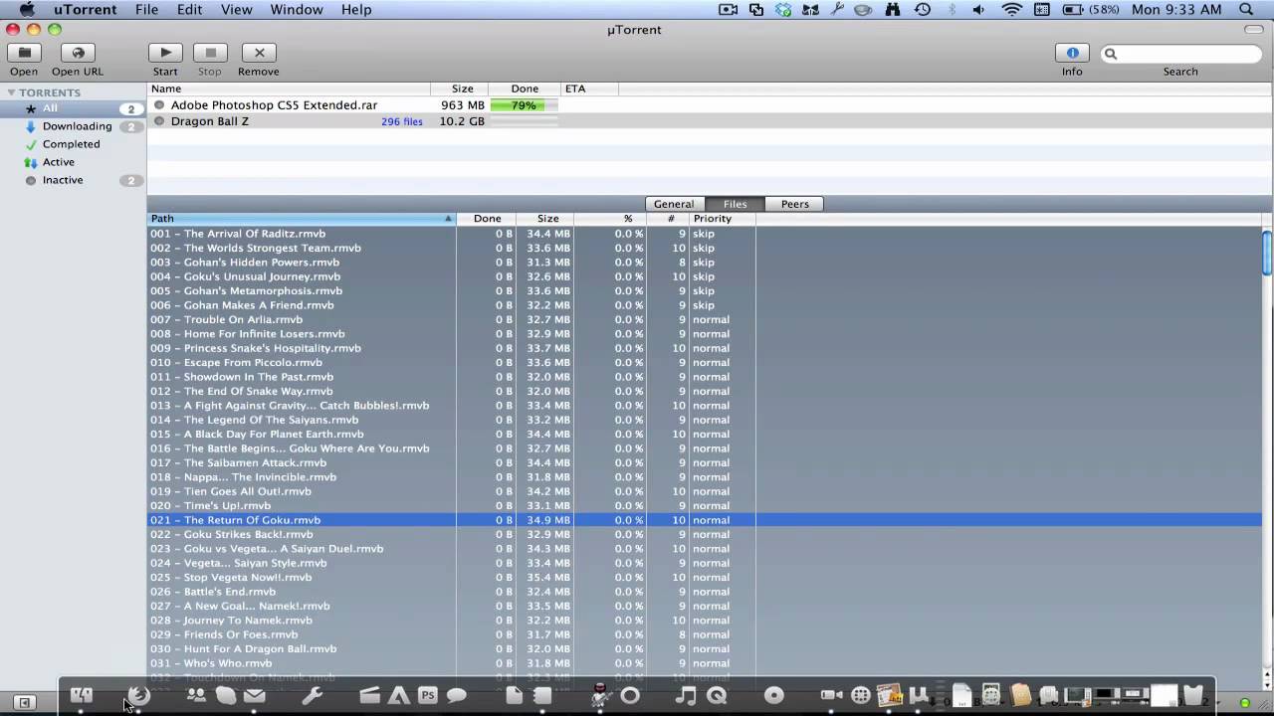Screen dimensions: 1274x716
Task: Click the battery status icon in the menu bar
Action: coord(1074,9)
